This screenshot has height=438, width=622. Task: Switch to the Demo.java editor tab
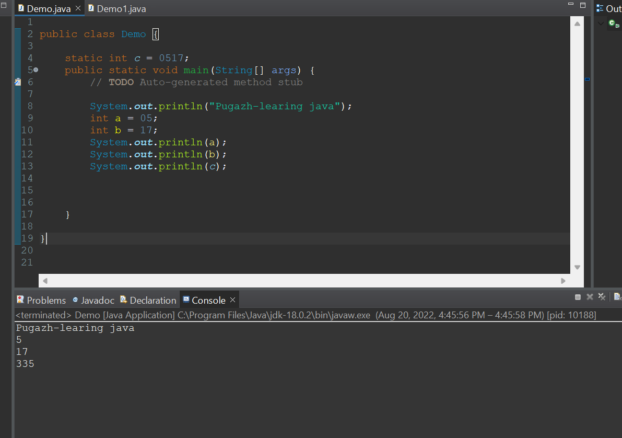point(49,8)
